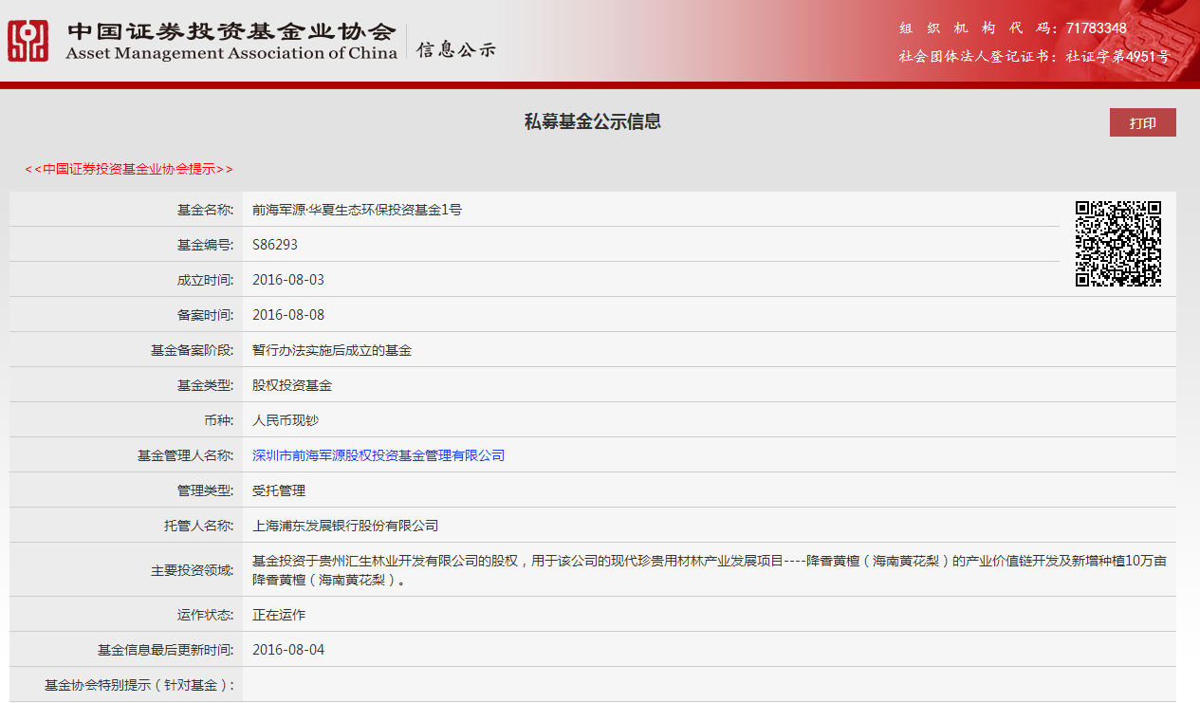Open fund manager link 深圳市前海军源股权投资基金管理有限公司
The image size is (1200, 703).
coord(378,455)
